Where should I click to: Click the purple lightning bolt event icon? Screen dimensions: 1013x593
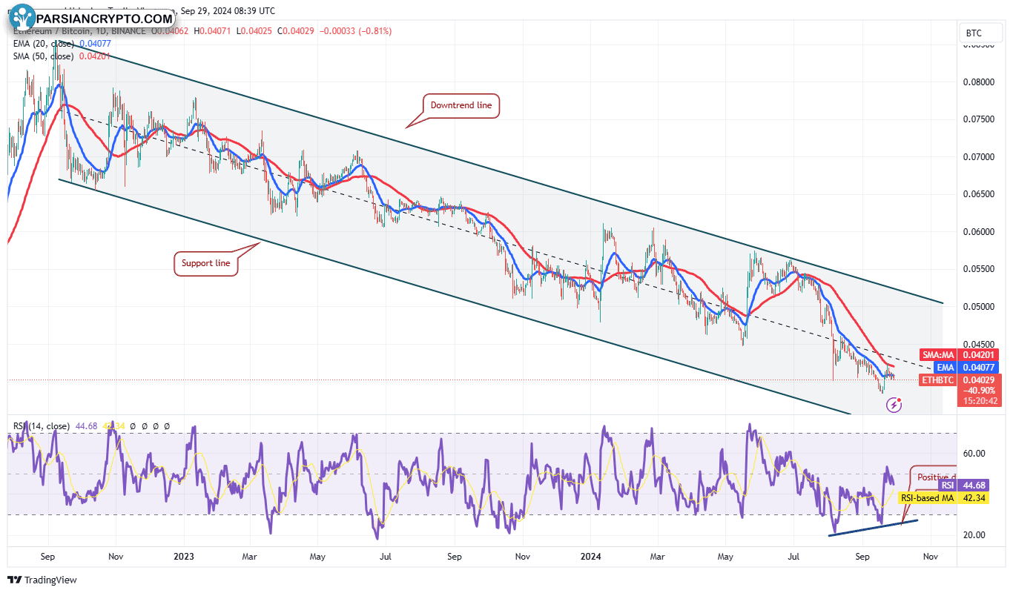click(x=894, y=405)
